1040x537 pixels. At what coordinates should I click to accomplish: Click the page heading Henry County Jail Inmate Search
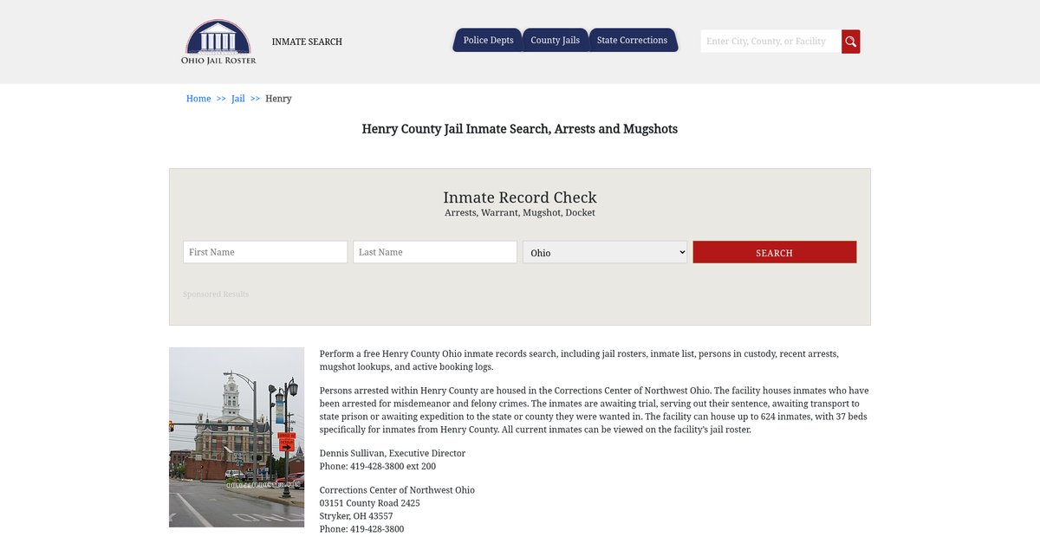click(x=520, y=129)
